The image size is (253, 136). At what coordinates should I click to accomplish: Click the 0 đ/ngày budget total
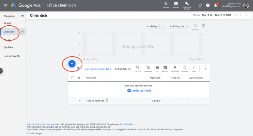[x=156, y=101]
